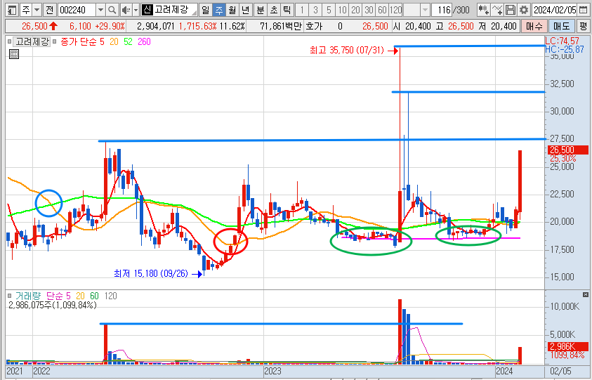592x380 pixels.
Task: Click the small square marker before 거래량 legend
Action: pyautogui.click(x=9, y=296)
